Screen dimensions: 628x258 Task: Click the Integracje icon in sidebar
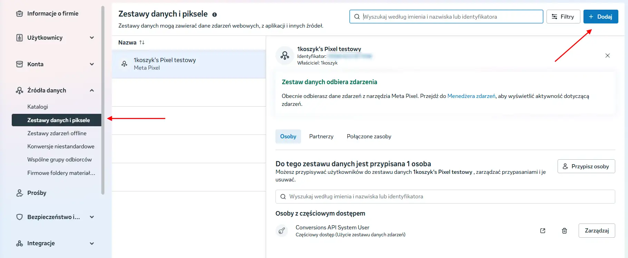(x=20, y=243)
